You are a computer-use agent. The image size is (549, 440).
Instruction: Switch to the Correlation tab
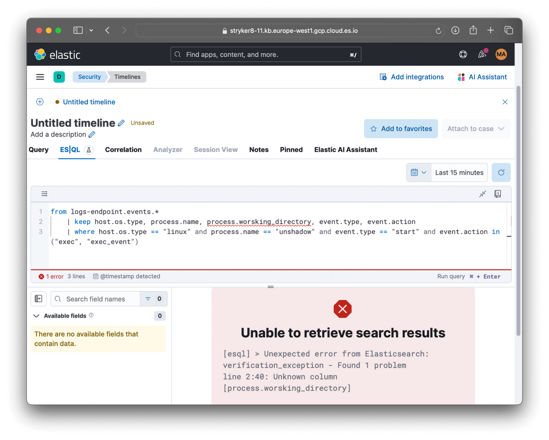[123, 150]
